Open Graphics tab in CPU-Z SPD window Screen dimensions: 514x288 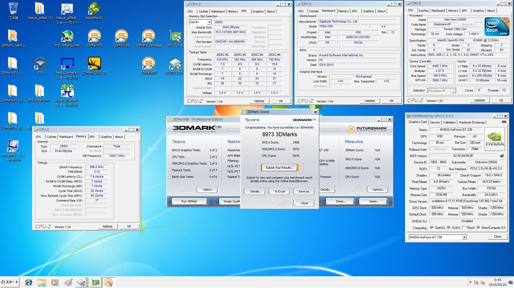tap(258, 12)
